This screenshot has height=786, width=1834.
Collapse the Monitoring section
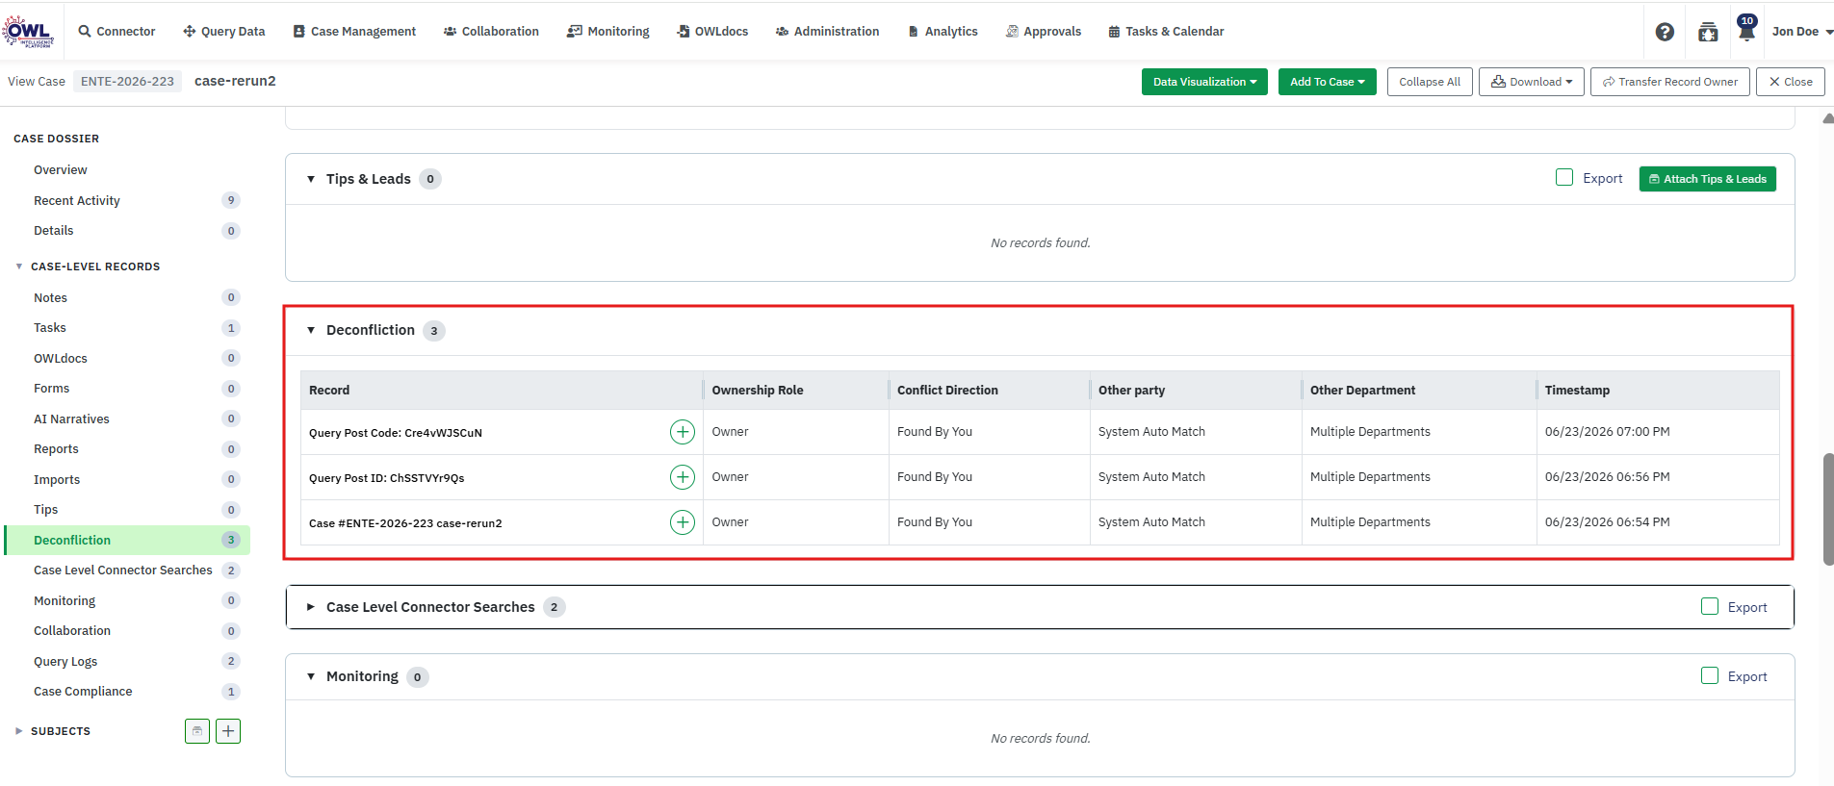[x=311, y=676]
